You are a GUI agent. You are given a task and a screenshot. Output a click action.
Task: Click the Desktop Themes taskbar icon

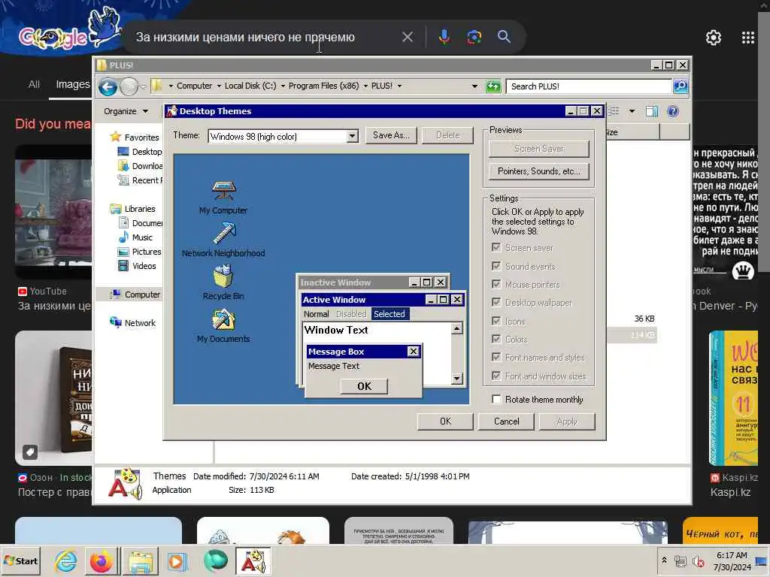[x=253, y=560]
